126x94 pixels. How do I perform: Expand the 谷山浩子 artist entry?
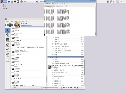(x=11, y=62)
